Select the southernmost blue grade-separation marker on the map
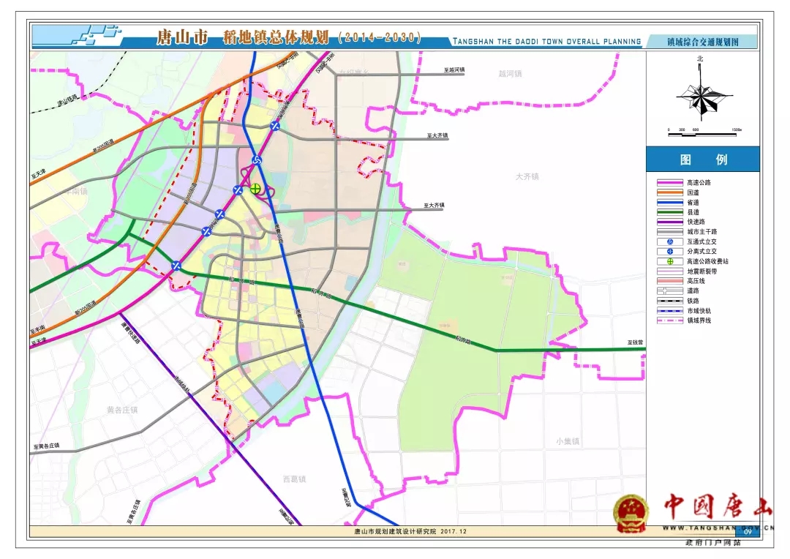790x559 pixels. click(x=176, y=266)
